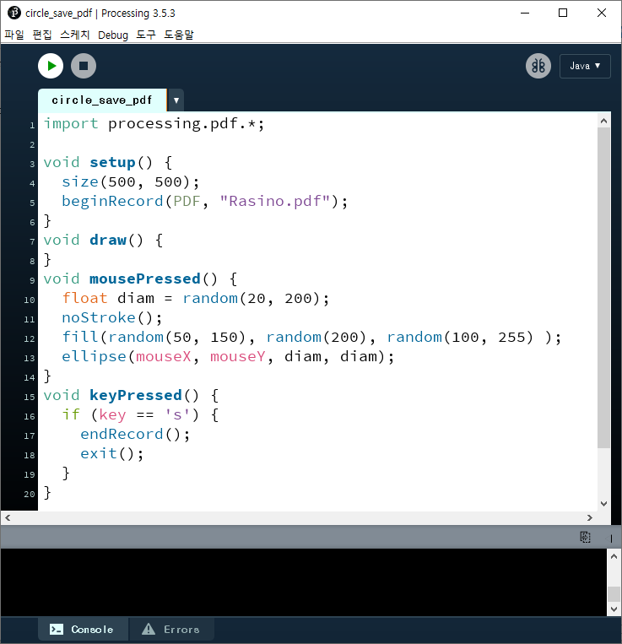The image size is (622, 644).
Task: Click the import keyword on line 1
Action: point(71,123)
